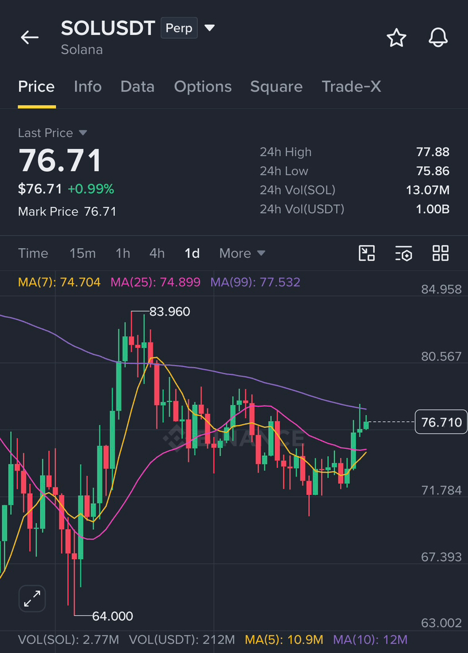Tap the MA(7): 74.704 indicator label
Viewport: 468px width, 653px height.
[x=59, y=282]
